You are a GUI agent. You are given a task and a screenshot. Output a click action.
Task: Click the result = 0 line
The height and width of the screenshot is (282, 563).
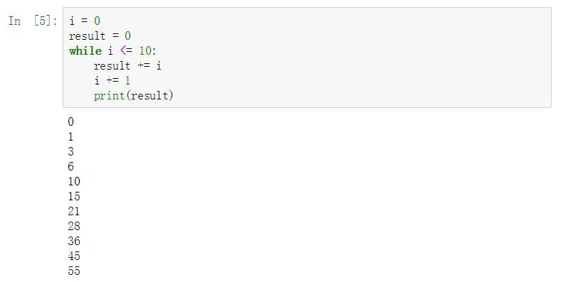coord(100,36)
